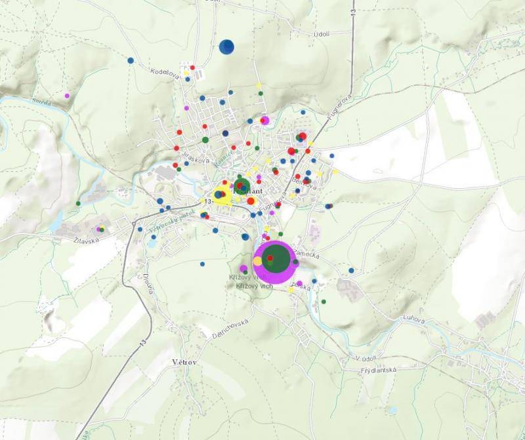Click the large blue circle marker near Údolí

226,47
